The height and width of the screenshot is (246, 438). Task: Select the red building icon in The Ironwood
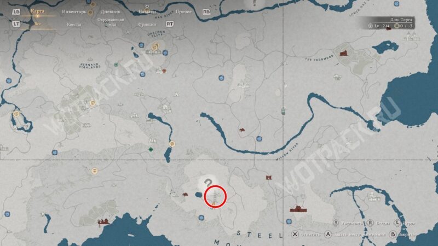(x=344, y=54)
